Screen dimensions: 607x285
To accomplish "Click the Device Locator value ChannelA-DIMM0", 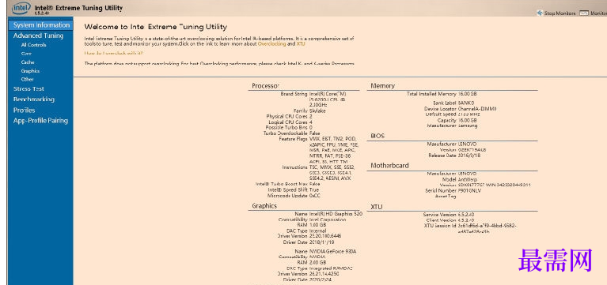I will coord(477,109).
